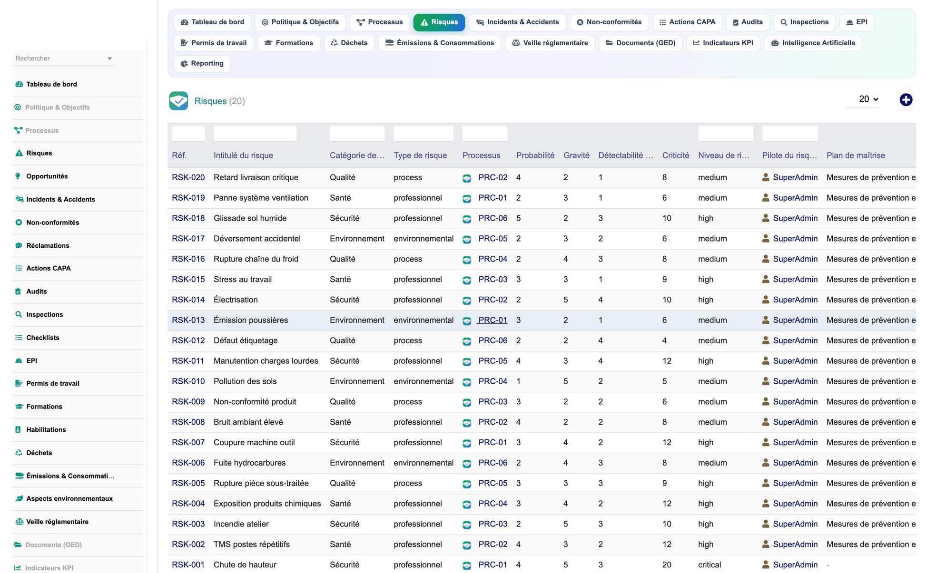Open the Incidents & Accidents top tab
This screenshot has width=926, height=573.
tap(518, 22)
